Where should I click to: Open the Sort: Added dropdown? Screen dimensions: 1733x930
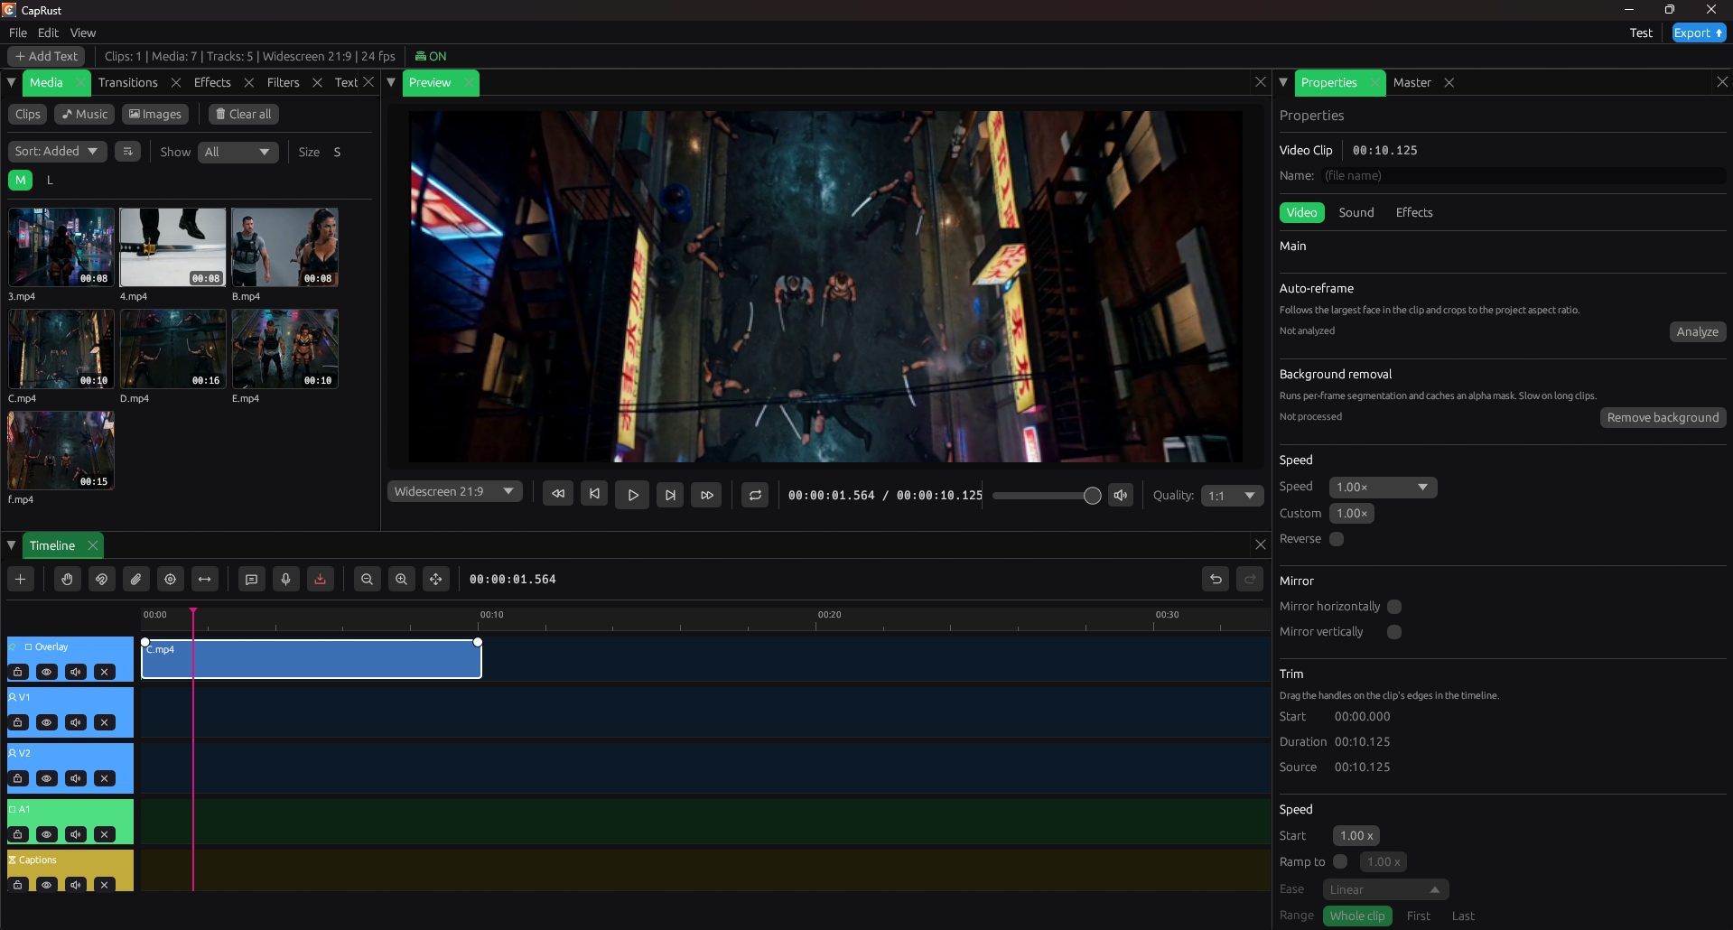click(x=57, y=152)
